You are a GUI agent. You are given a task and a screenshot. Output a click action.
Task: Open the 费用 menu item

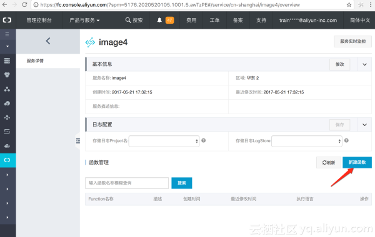click(191, 21)
